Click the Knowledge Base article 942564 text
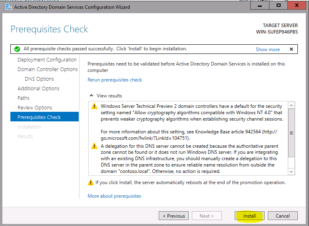309x226 pixels. [228, 132]
